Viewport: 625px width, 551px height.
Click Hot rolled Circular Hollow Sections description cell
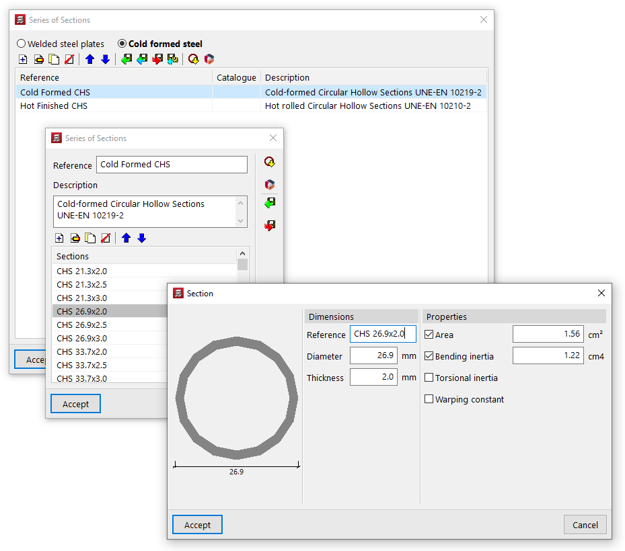click(373, 106)
